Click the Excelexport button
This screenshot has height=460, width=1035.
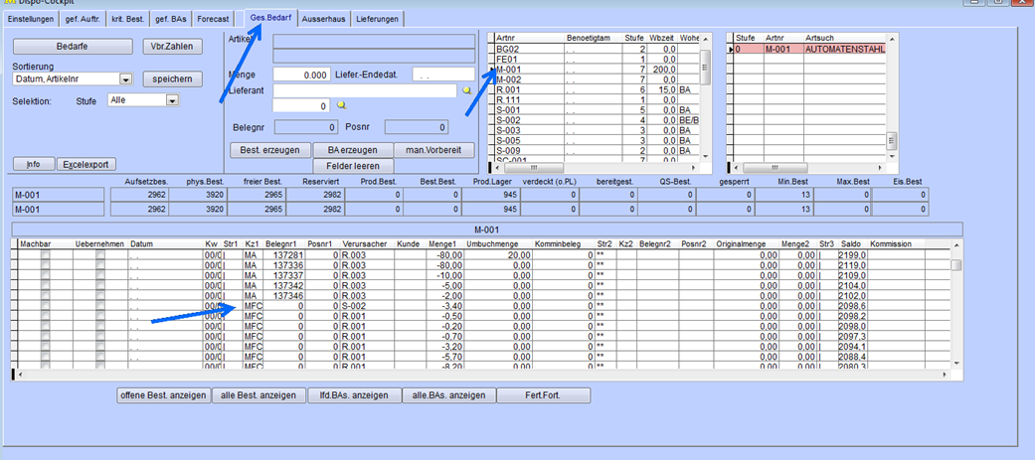tap(86, 164)
